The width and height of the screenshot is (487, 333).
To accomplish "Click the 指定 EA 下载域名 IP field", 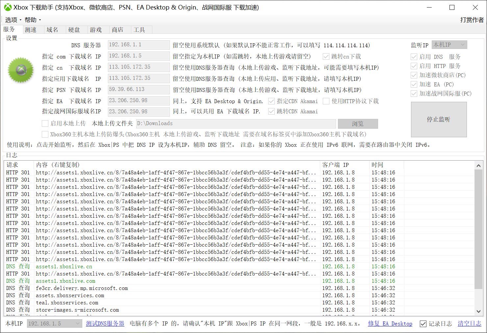I will pyautogui.click(x=139, y=101).
